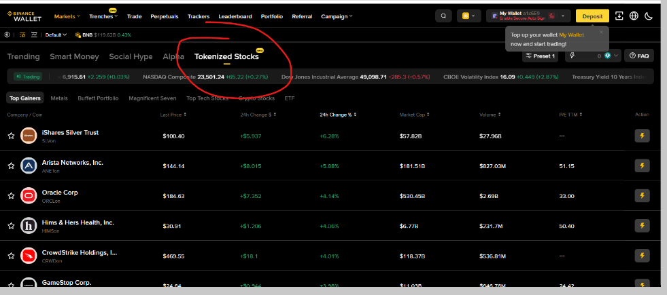Sort by Volume column
The width and height of the screenshot is (667, 295).
490,115
